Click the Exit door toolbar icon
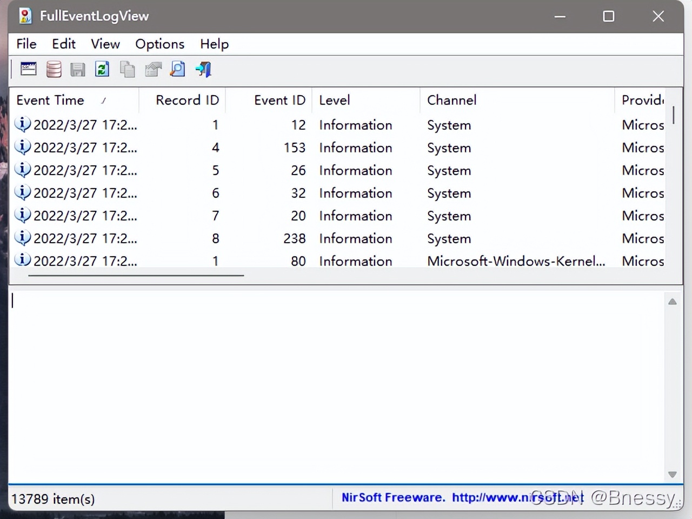 point(203,69)
